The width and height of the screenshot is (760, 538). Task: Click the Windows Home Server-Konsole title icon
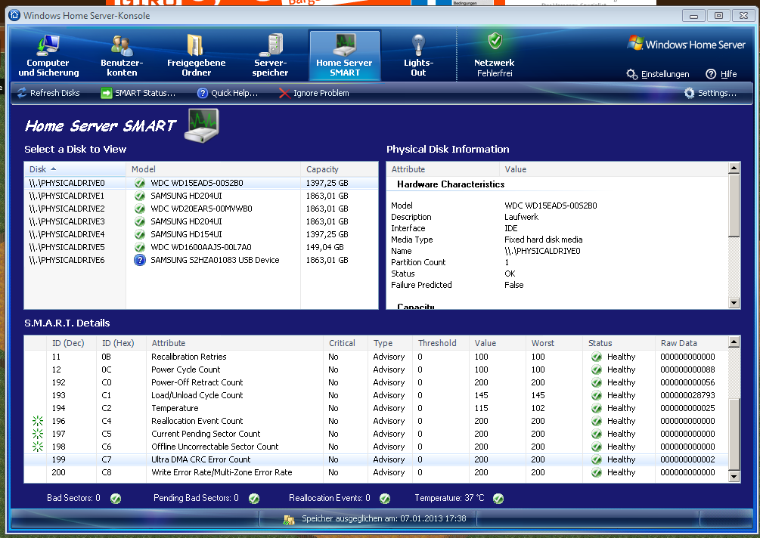(15, 16)
